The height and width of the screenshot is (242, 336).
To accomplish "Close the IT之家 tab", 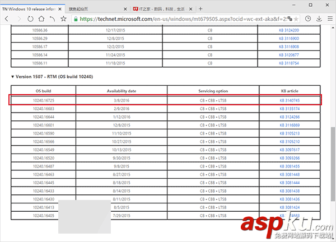I will click(x=191, y=9).
